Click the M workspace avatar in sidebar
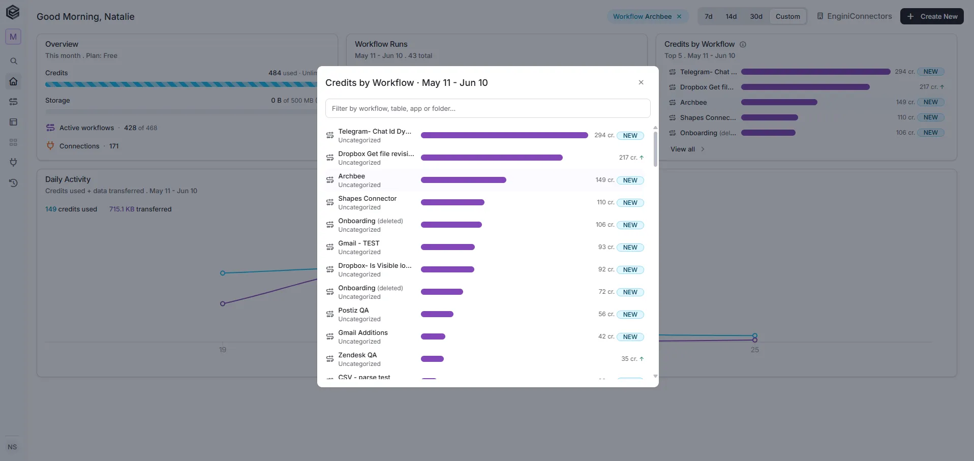The height and width of the screenshot is (461, 974). pyautogui.click(x=13, y=37)
